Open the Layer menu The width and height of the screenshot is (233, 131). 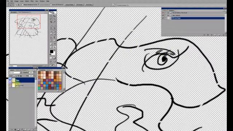[x=22, y=1]
